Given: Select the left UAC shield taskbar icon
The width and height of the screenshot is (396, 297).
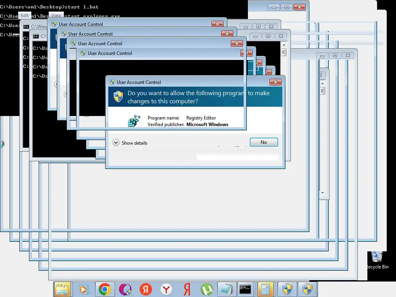Looking at the screenshot, I should 287,289.
